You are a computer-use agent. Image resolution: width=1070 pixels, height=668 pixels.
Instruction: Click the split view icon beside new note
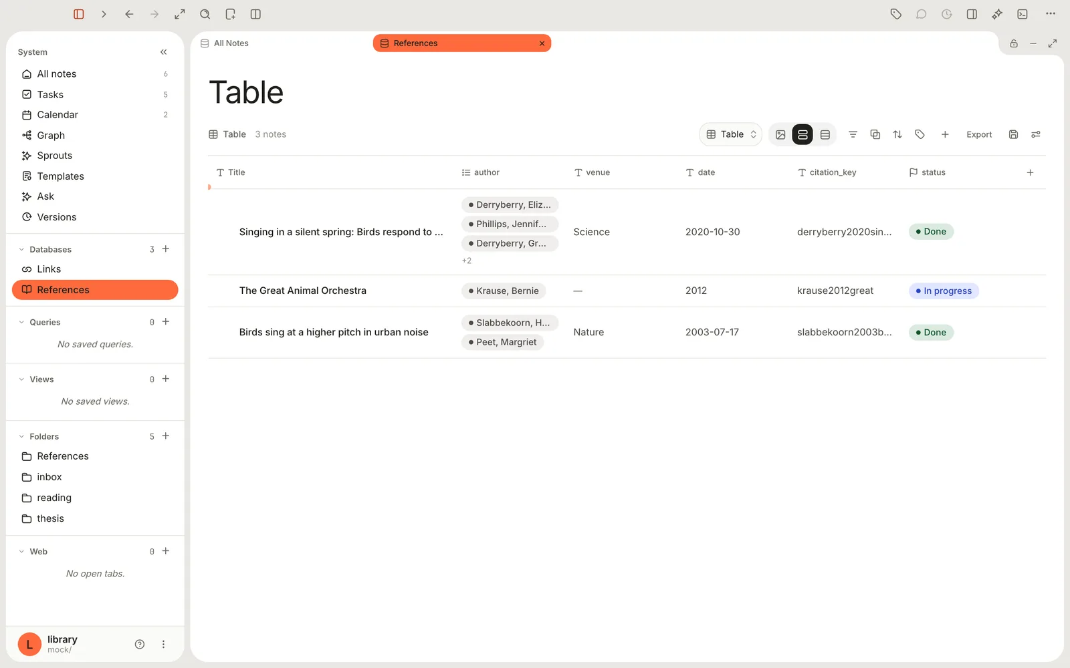(x=255, y=14)
